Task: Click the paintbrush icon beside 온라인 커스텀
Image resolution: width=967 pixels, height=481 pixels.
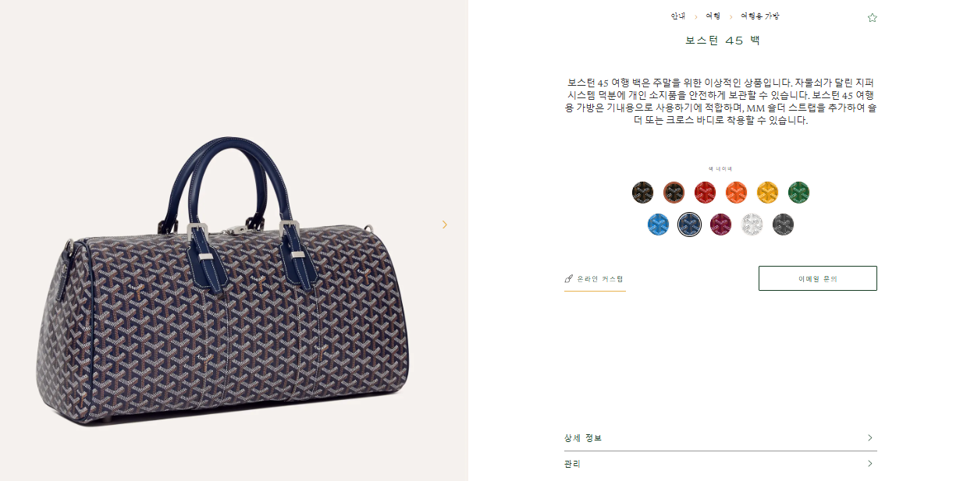Action: click(x=569, y=278)
